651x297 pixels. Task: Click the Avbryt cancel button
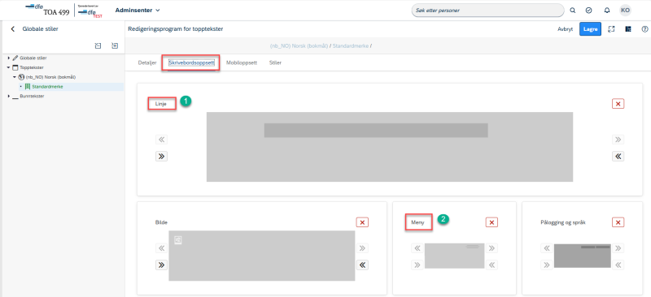565,29
